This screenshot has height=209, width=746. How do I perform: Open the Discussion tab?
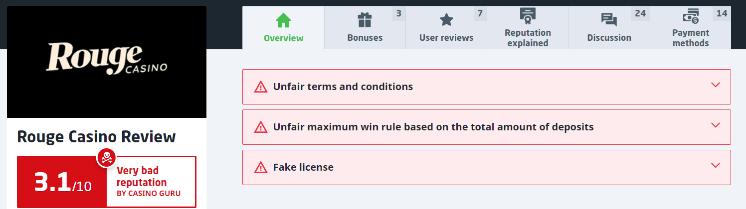tap(609, 38)
